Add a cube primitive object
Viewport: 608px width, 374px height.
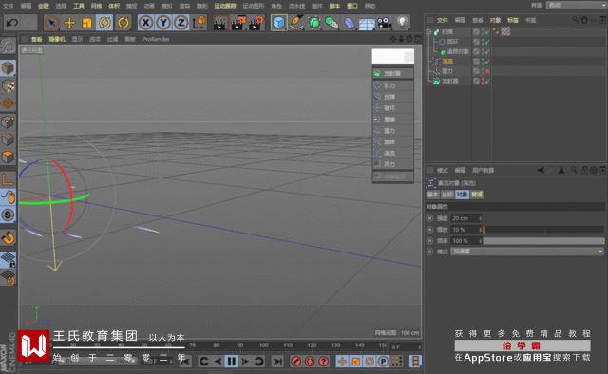click(x=278, y=23)
